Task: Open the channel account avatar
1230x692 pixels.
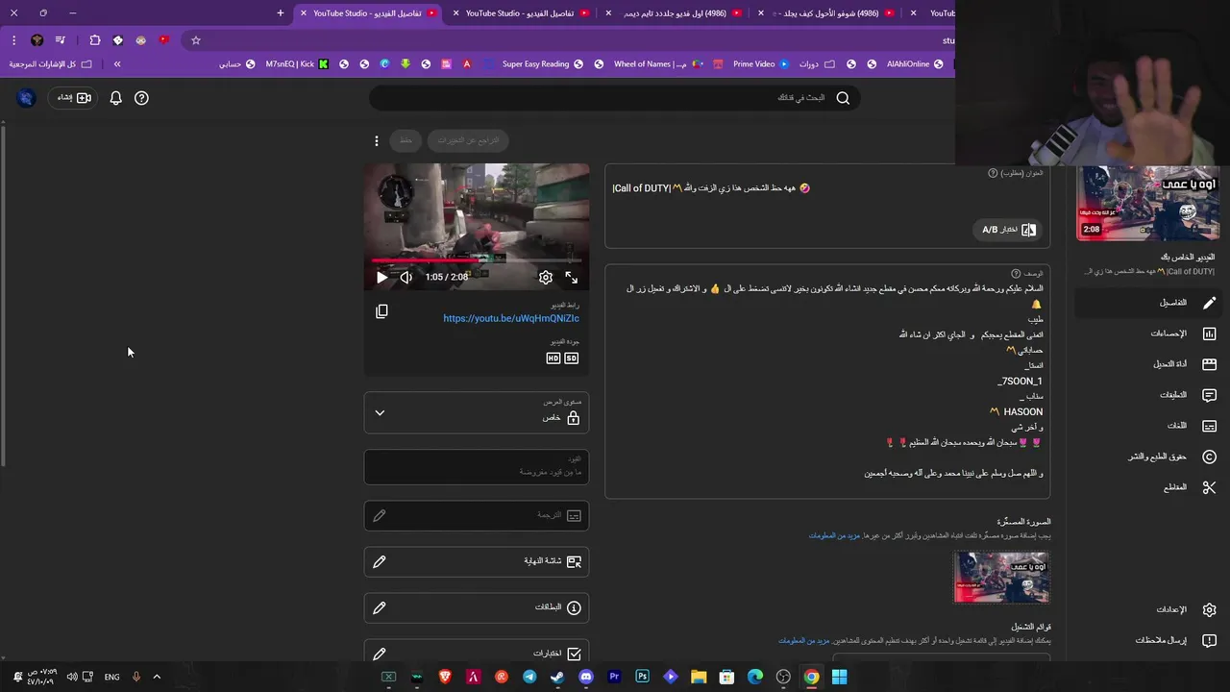Action: click(26, 98)
